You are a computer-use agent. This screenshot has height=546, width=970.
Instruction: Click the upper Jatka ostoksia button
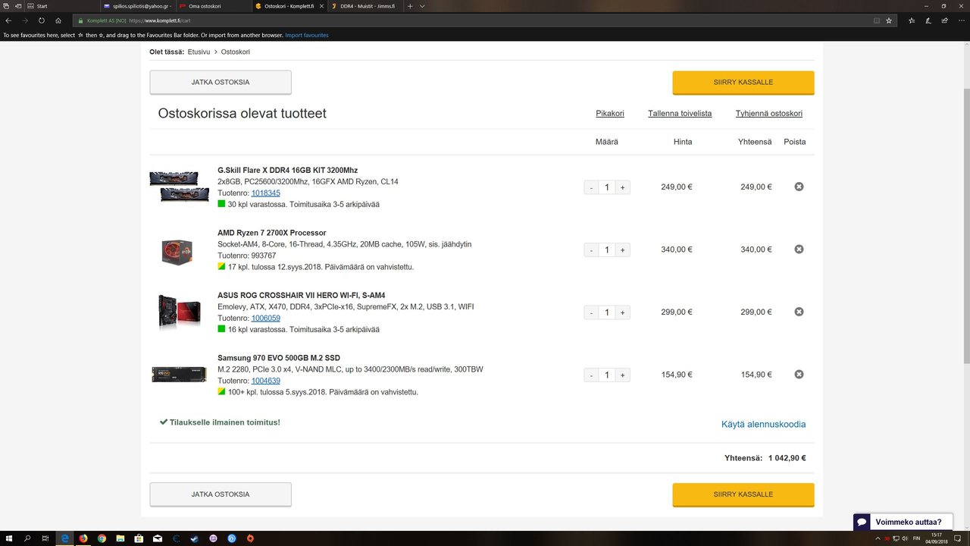point(221,83)
